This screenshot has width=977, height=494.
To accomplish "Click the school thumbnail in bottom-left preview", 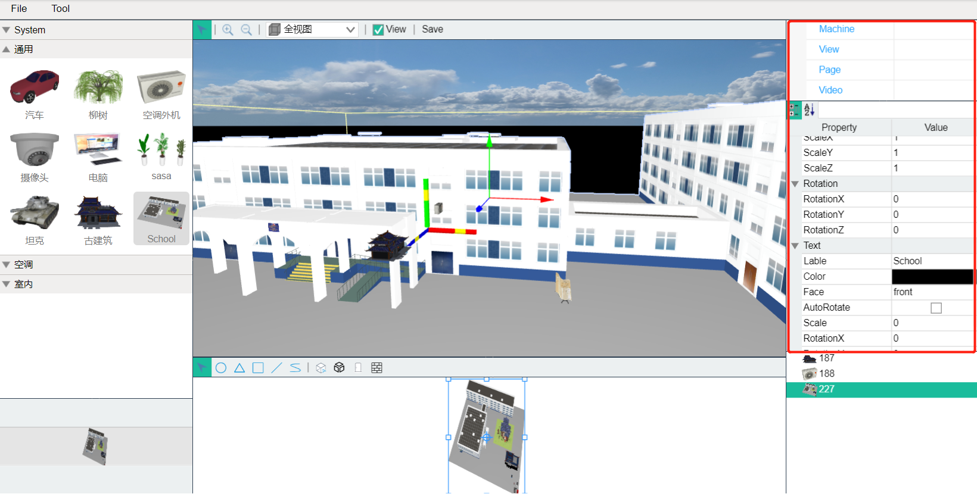I will coord(95,446).
